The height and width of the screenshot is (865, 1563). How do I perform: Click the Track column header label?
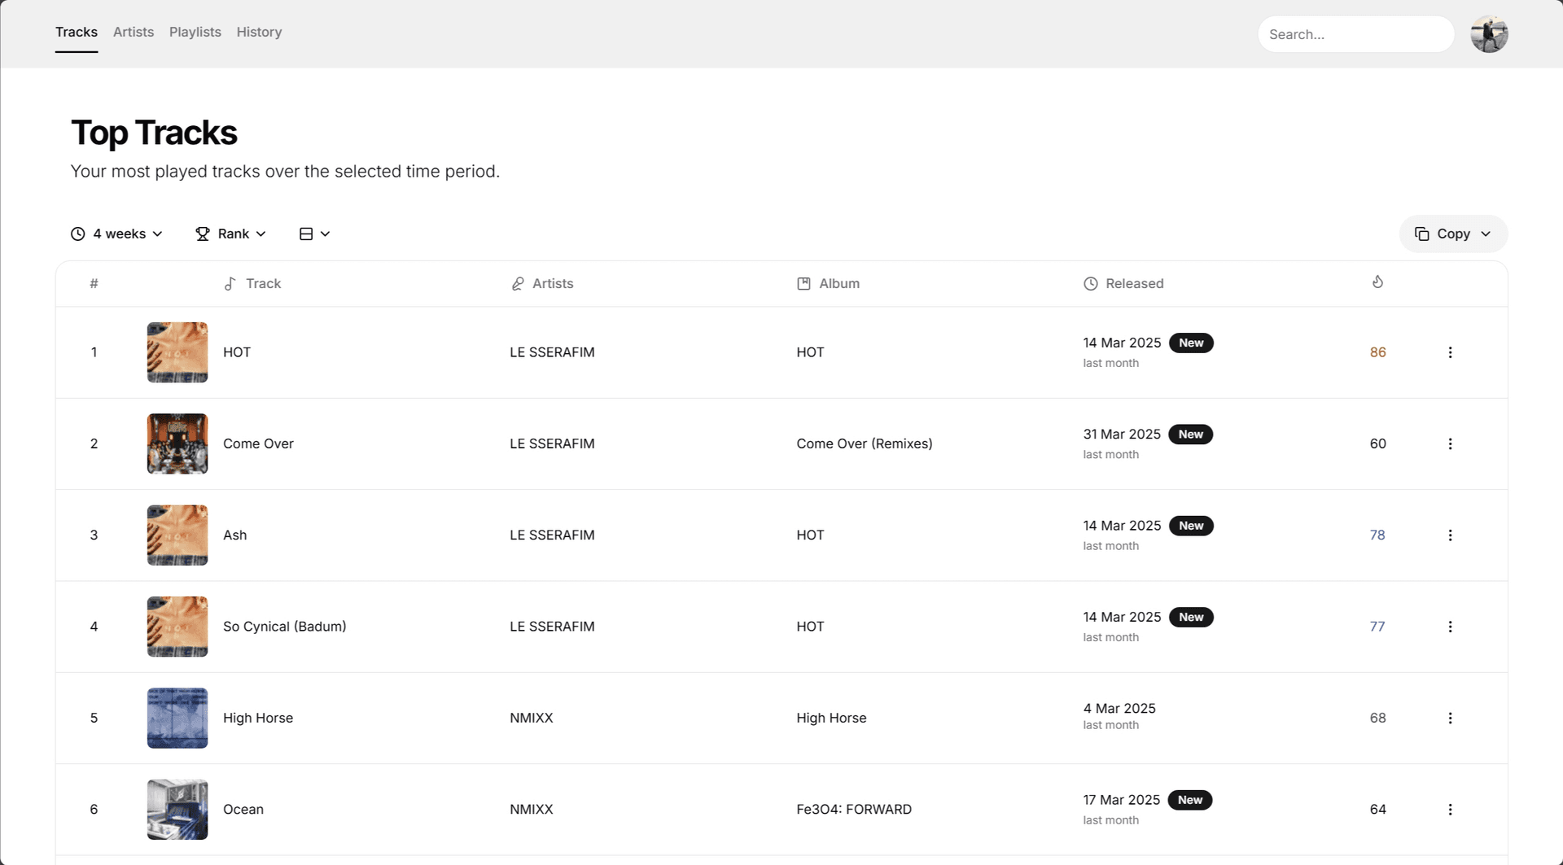pyautogui.click(x=263, y=283)
